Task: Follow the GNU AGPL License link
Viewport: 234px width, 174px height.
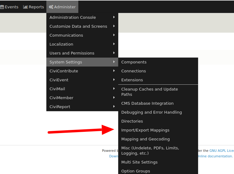Action: tap(222, 151)
